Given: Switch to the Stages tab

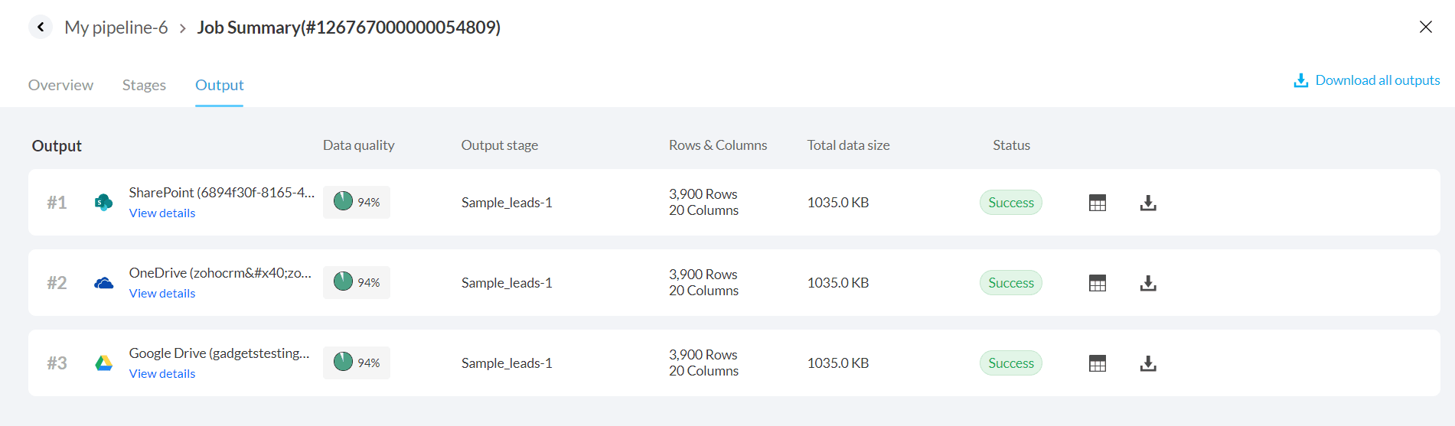Looking at the screenshot, I should [x=144, y=85].
